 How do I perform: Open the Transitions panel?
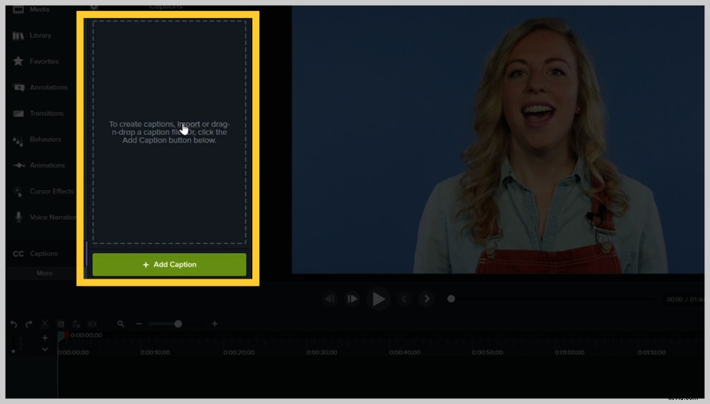(x=45, y=113)
